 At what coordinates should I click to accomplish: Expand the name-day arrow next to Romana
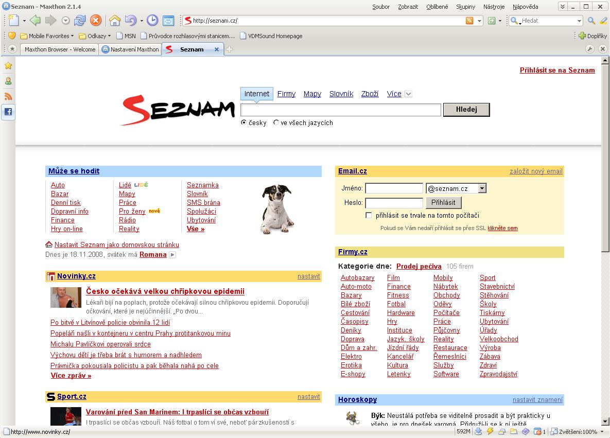[x=172, y=255]
